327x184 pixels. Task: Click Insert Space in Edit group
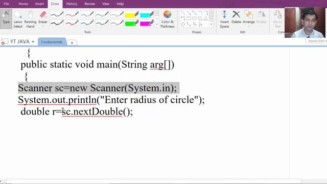tap(224, 19)
